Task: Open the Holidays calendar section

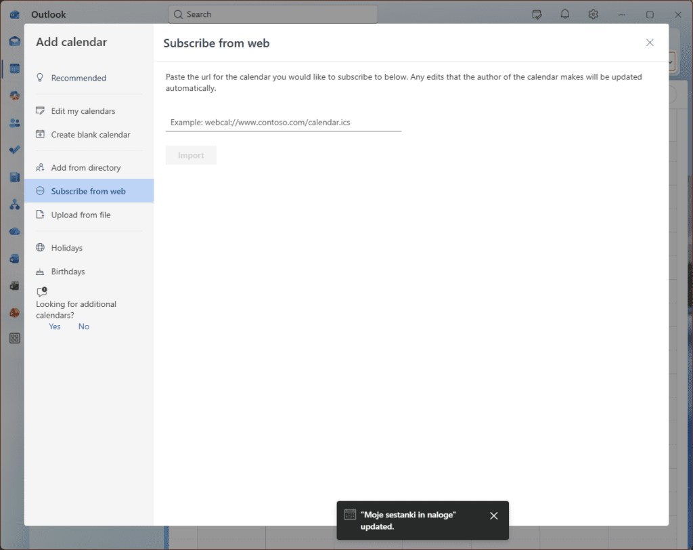Action: [67, 248]
